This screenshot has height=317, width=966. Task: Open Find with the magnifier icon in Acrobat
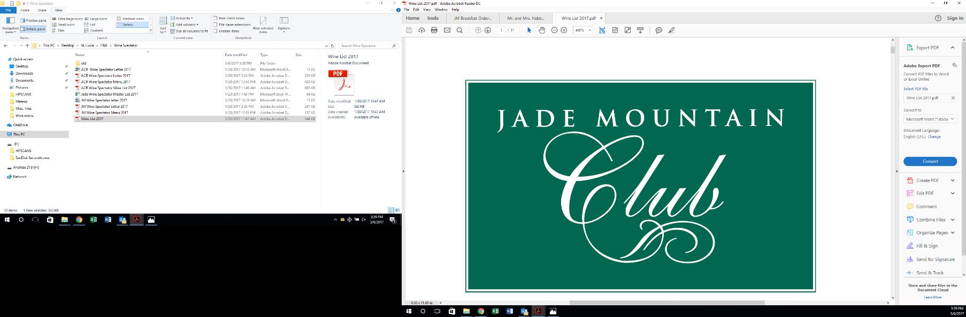pos(459,30)
